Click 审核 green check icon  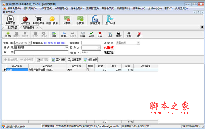tap(91, 35)
